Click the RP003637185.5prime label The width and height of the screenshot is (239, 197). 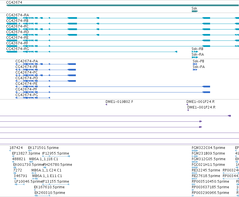point(210,187)
